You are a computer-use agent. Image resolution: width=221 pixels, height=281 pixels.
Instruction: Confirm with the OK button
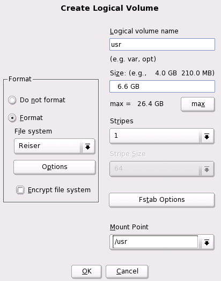(x=86, y=271)
